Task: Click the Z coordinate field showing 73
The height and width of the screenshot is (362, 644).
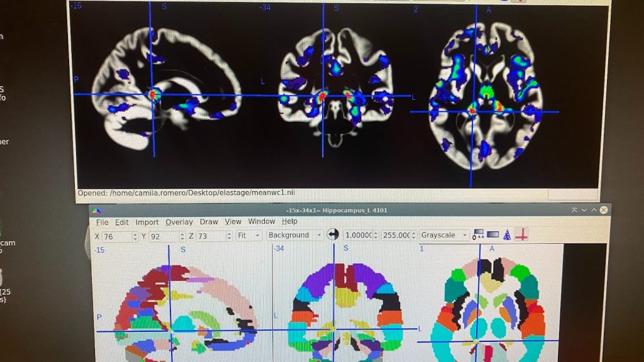Action: tap(210, 236)
